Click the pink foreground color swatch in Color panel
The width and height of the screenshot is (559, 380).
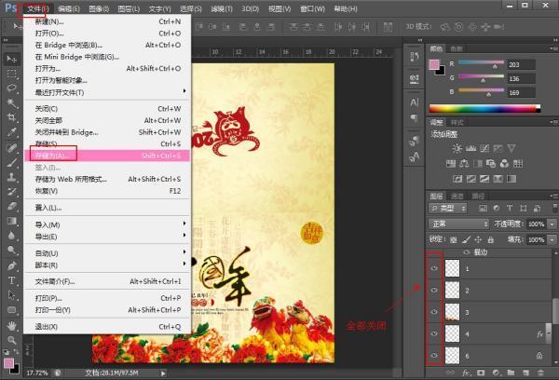point(434,65)
